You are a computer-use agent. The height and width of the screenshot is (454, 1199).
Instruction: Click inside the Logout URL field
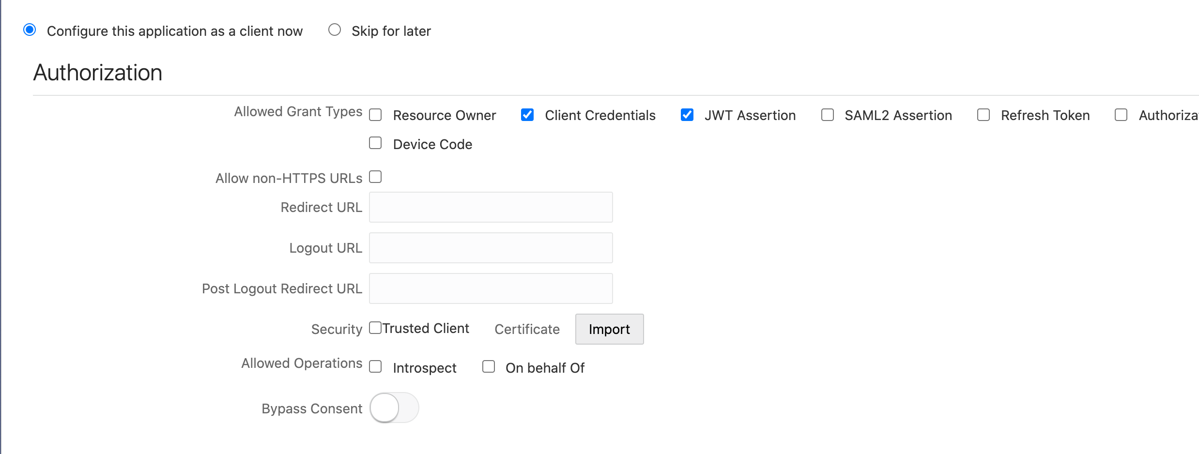click(491, 247)
